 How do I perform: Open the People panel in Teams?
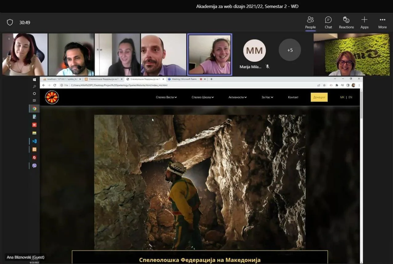coord(310,23)
